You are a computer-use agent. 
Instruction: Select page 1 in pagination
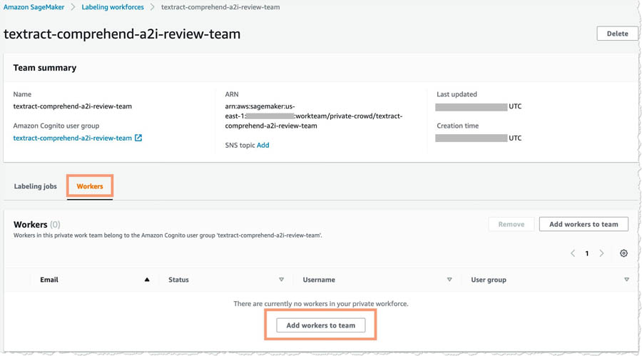coord(587,253)
